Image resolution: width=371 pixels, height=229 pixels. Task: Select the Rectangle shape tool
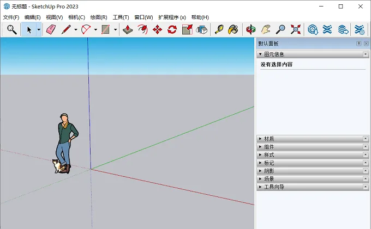pyautogui.click(x=105, y=30)
